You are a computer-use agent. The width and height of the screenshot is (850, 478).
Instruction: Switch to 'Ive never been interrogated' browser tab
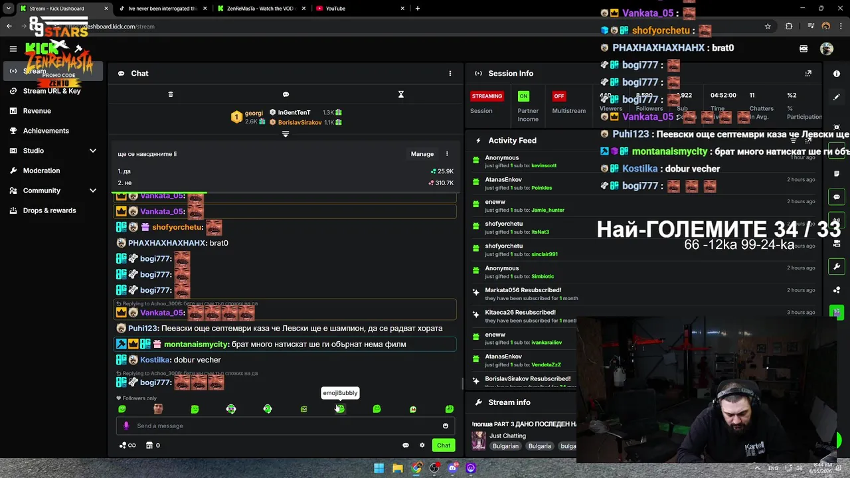click(162, 9)
